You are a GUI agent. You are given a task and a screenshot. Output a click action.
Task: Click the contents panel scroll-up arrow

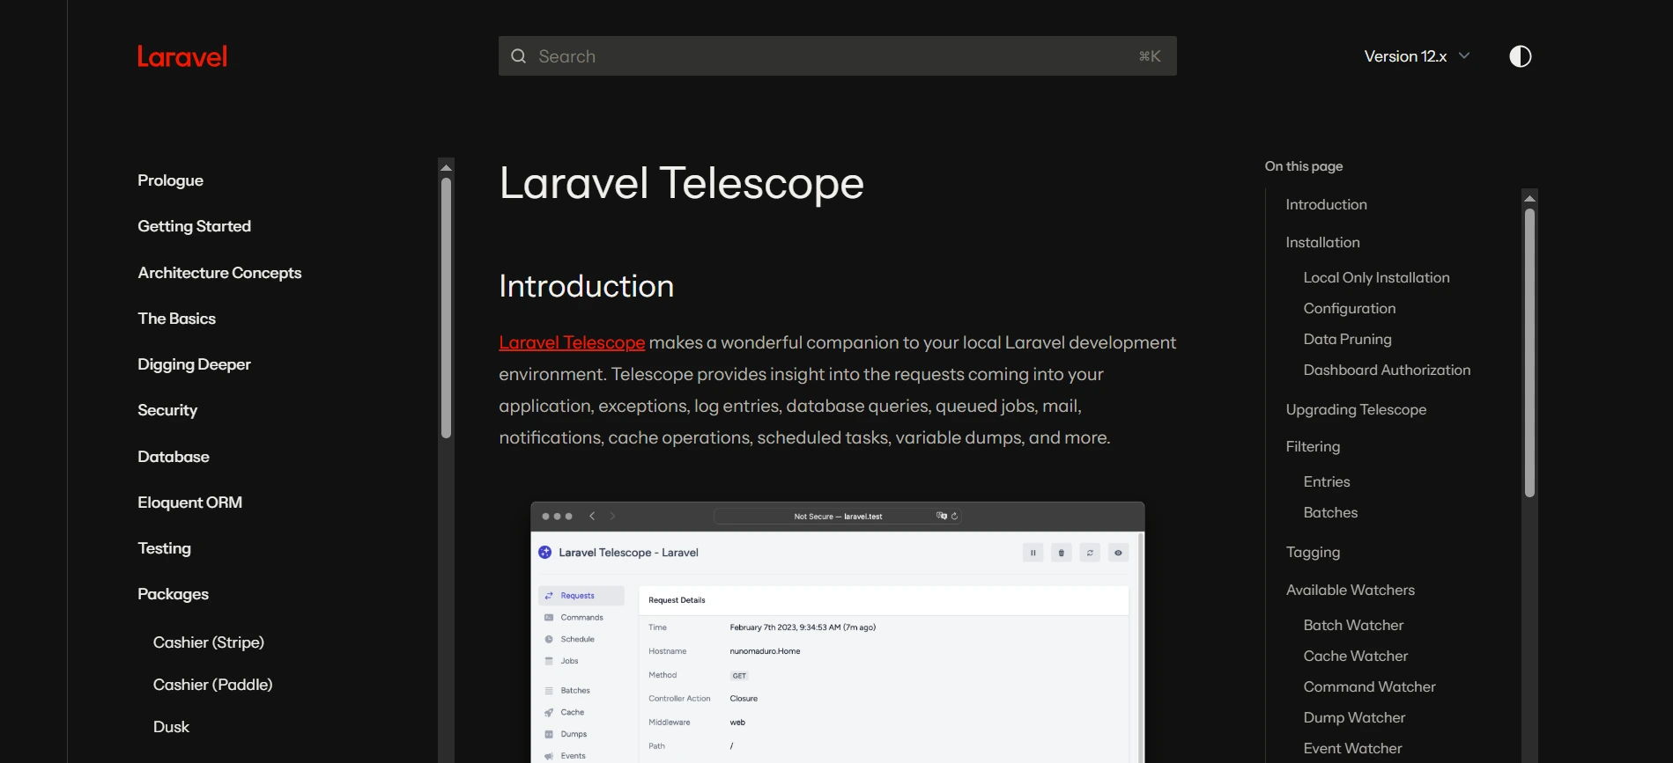coord(1529,198)
